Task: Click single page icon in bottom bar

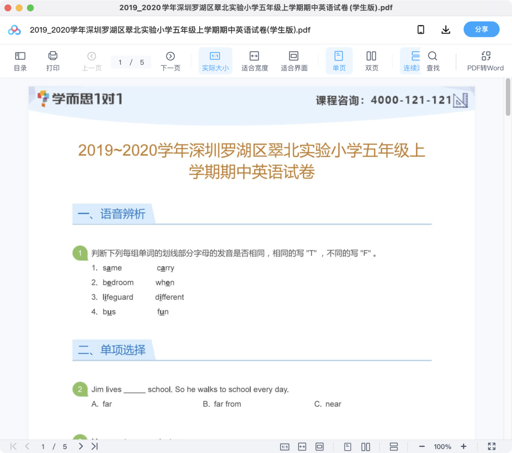Action: click(x=348, y=446)
